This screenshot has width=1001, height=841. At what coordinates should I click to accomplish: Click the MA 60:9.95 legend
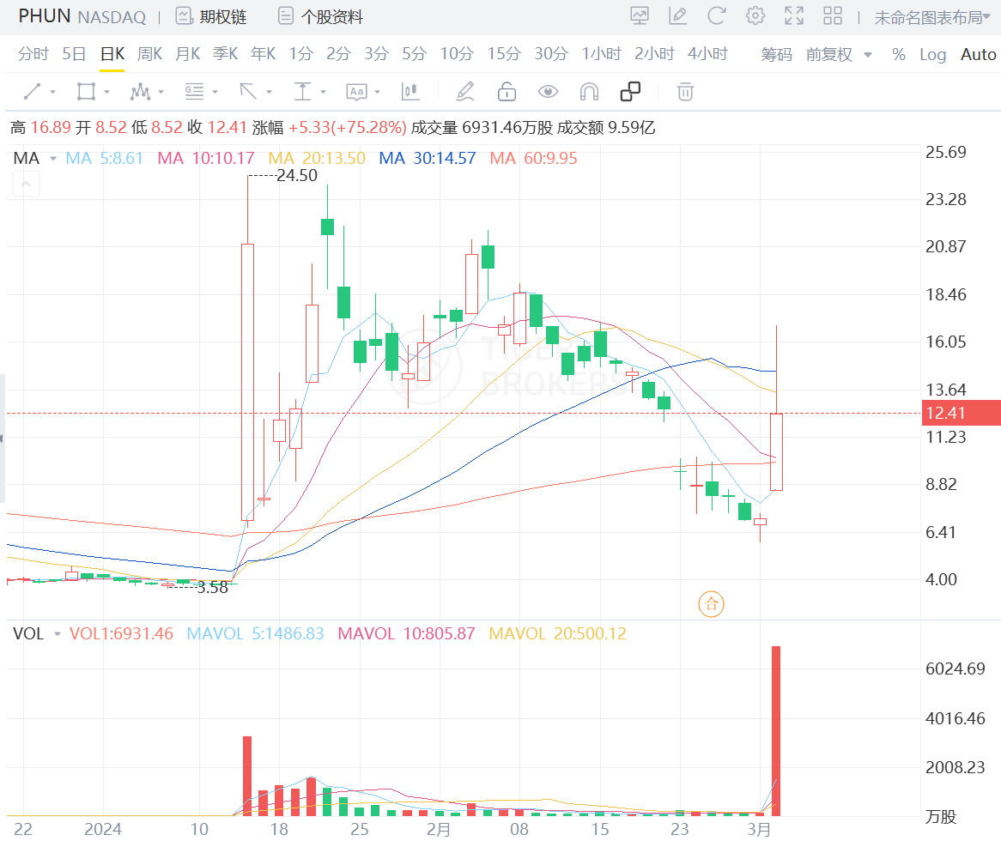(x=534, y=158)
